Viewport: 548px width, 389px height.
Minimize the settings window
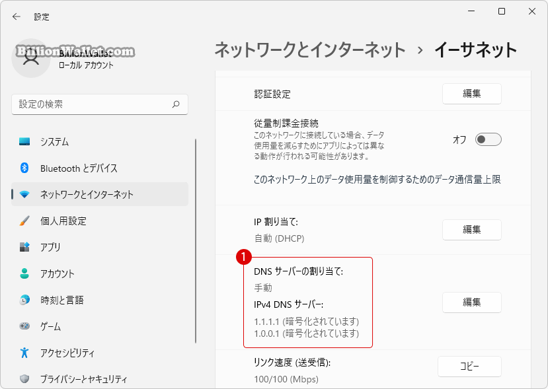[471, 11]
